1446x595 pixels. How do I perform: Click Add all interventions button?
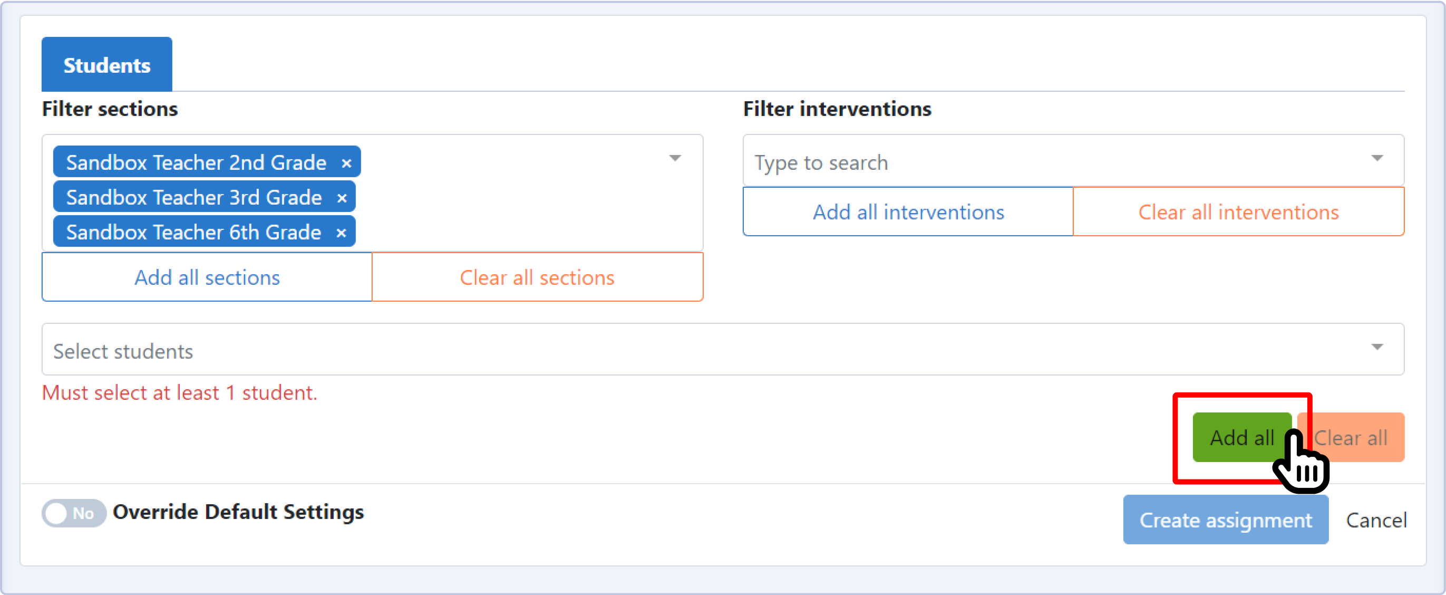click(908, 213)
